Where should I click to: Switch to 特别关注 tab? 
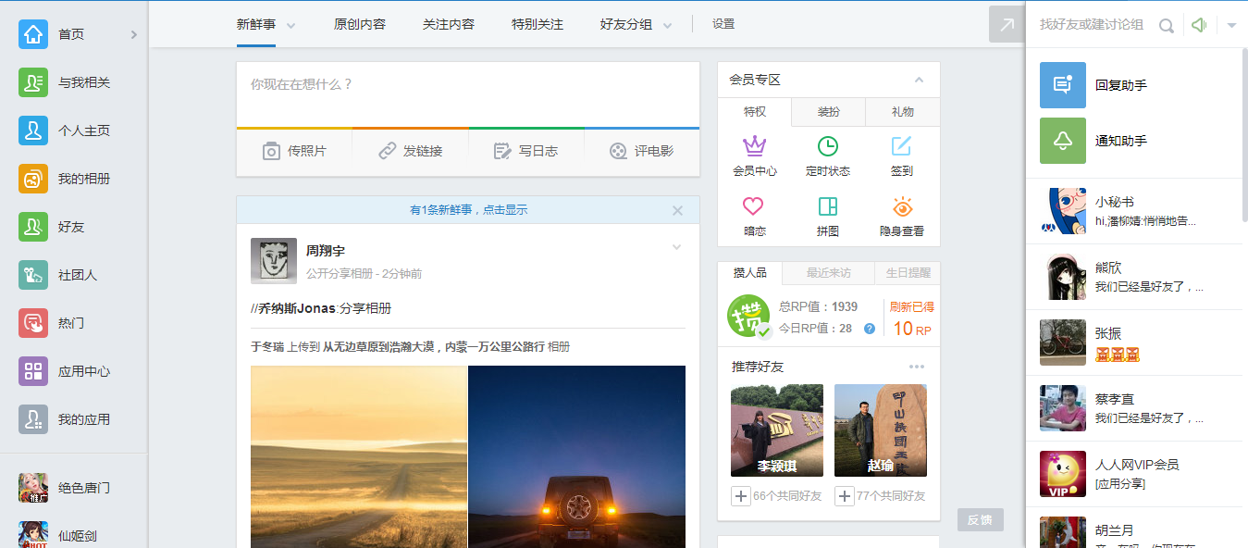pyautogui.click(x=538, y=24)
